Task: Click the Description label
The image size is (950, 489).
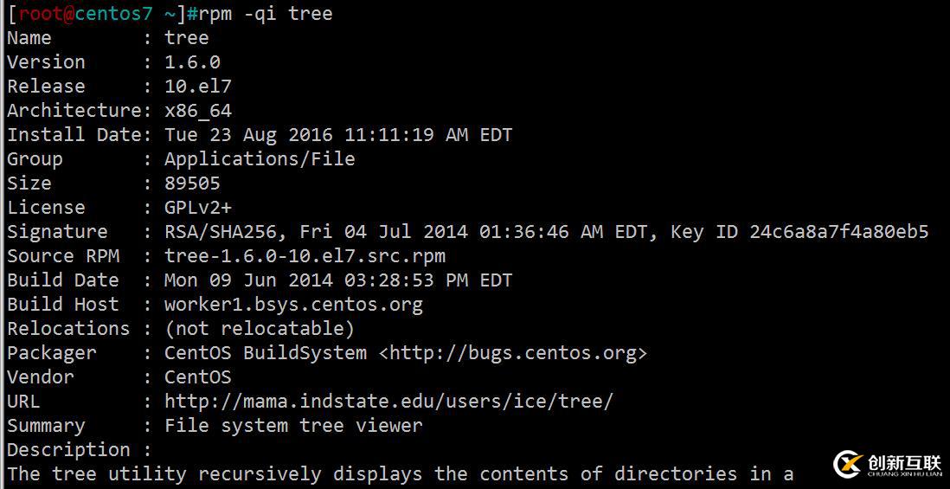Action: [68, 449]
